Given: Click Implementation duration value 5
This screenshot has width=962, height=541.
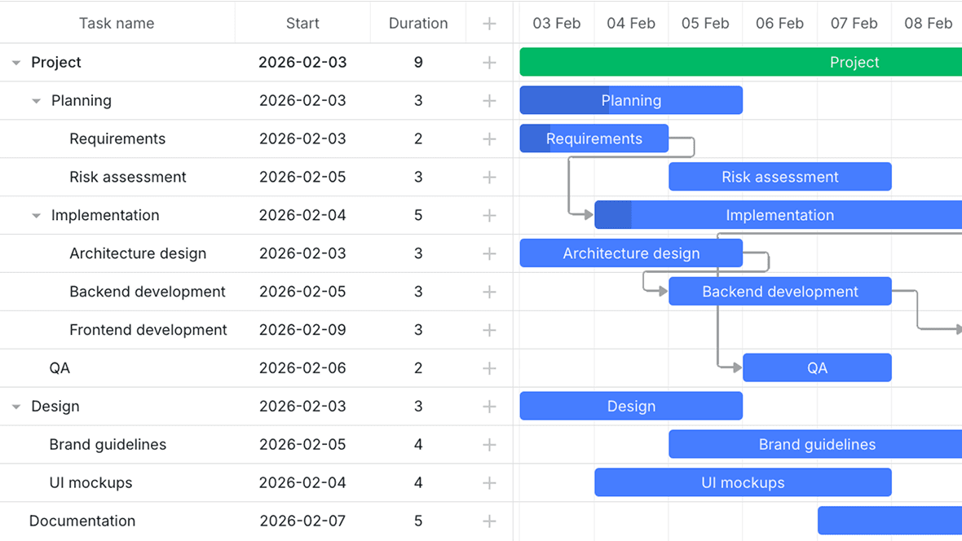Looking at the screenshot, I should coord(418,215).
